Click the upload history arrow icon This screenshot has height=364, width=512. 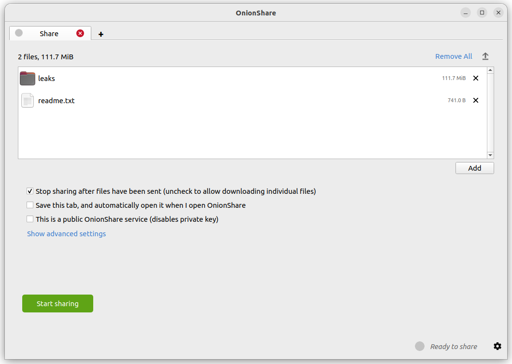485,56
